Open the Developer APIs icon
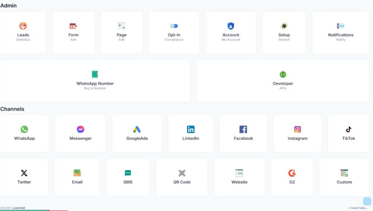The width and height of the screenshot is (373, 211). 283,74
